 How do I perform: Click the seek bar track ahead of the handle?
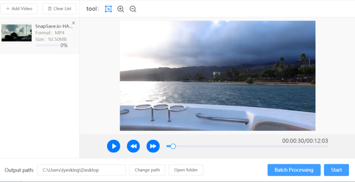click(x=252, y=146)
